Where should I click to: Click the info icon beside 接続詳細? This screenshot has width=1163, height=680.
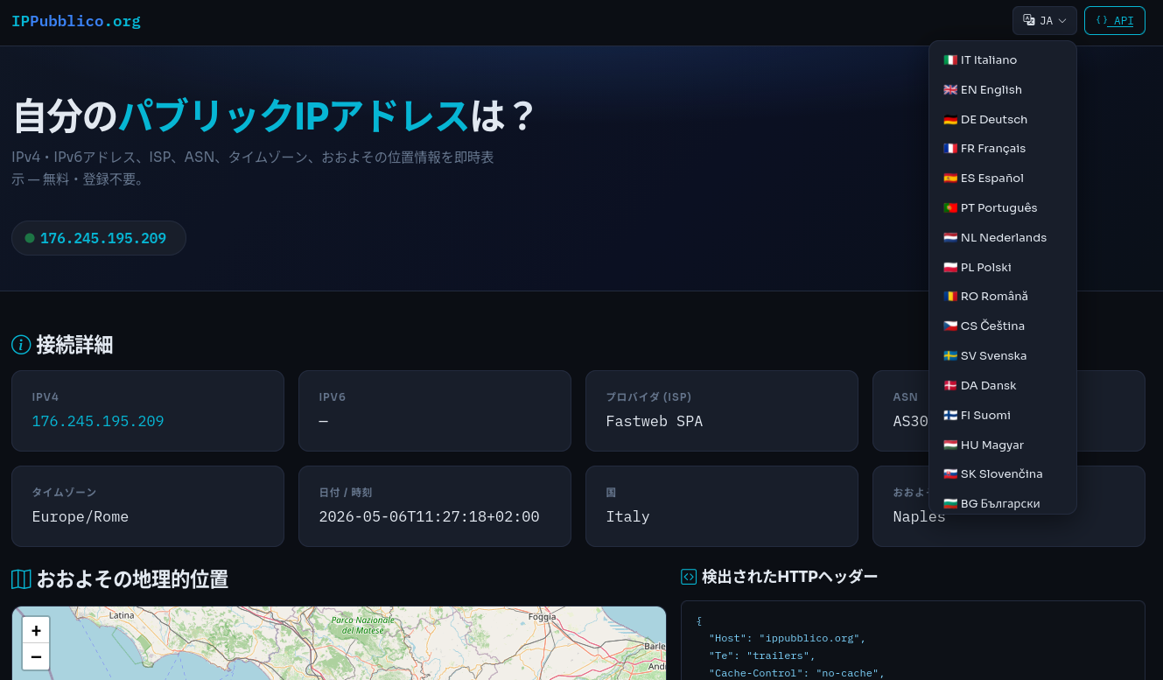pyautogui.click(x=21, y=345)
